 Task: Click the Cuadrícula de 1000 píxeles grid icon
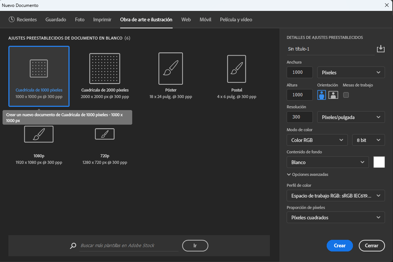tap(39, 69)
